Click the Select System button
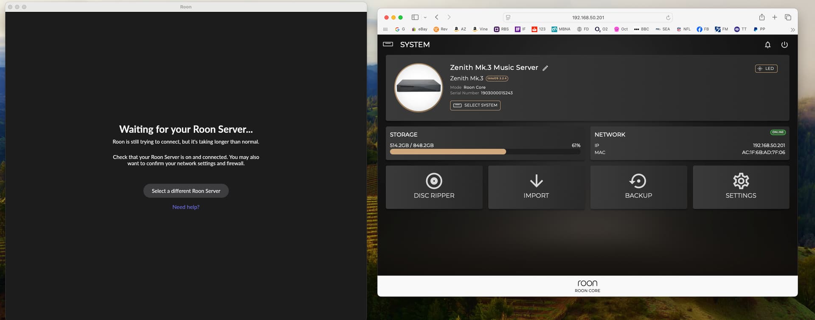The image size is (815, 320). coord(475,105)
